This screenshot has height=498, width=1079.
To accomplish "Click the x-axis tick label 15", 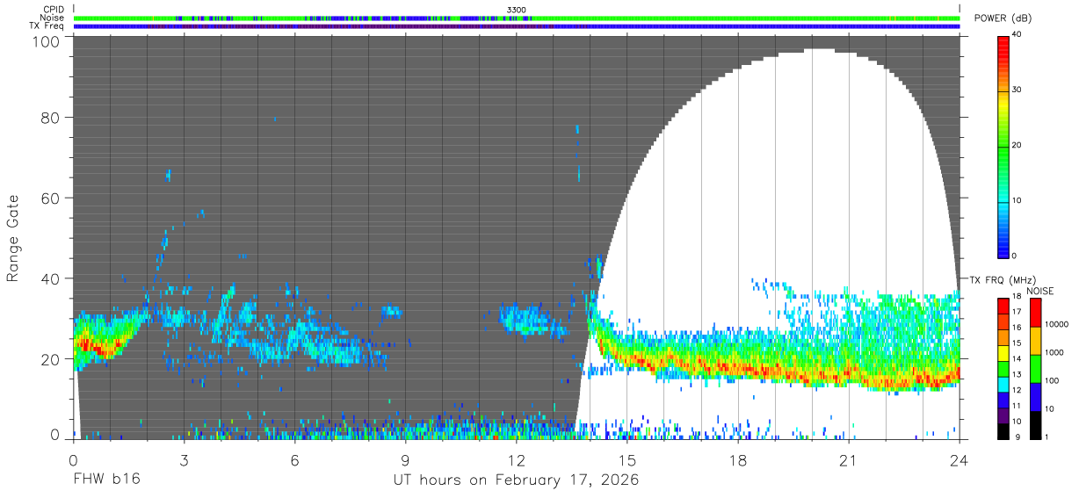I will pyautogui.click(x=626, y=459).
